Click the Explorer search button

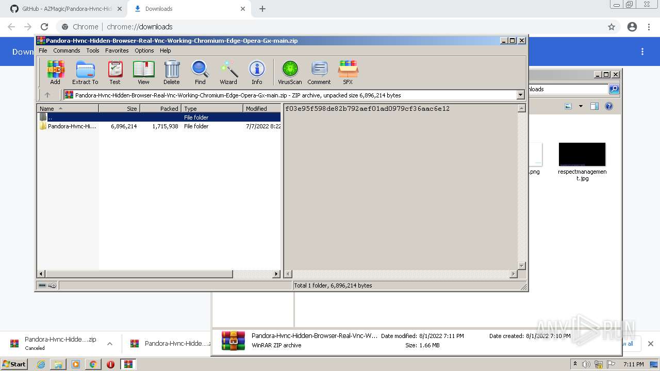pos(614,89)
